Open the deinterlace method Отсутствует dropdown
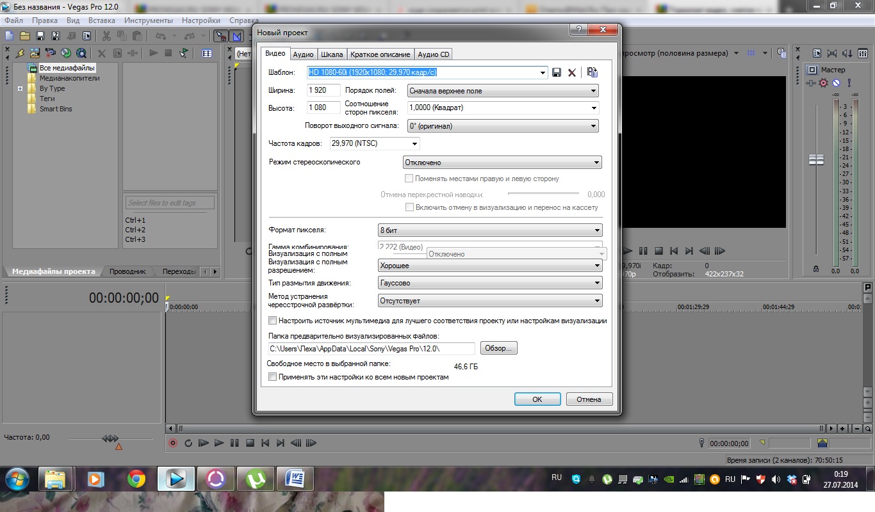This screenshot has height=512, width=875. 490,300
